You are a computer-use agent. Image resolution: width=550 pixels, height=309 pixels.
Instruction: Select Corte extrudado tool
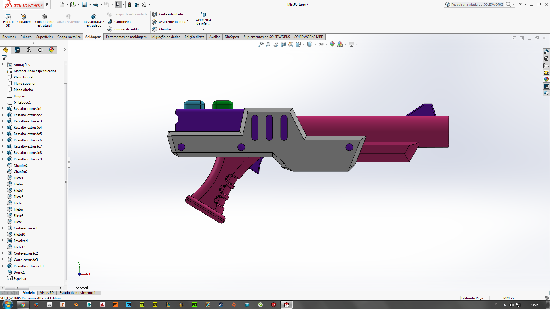click(168, 14)
